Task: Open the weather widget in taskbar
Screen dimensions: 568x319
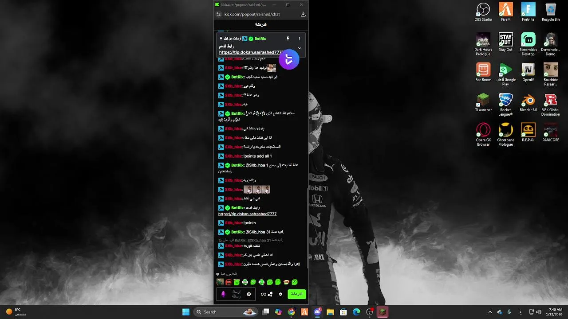Action: point(17,312)
